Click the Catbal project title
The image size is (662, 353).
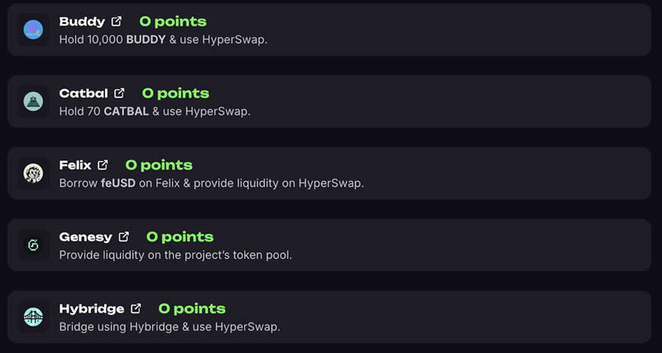[84, 93]
